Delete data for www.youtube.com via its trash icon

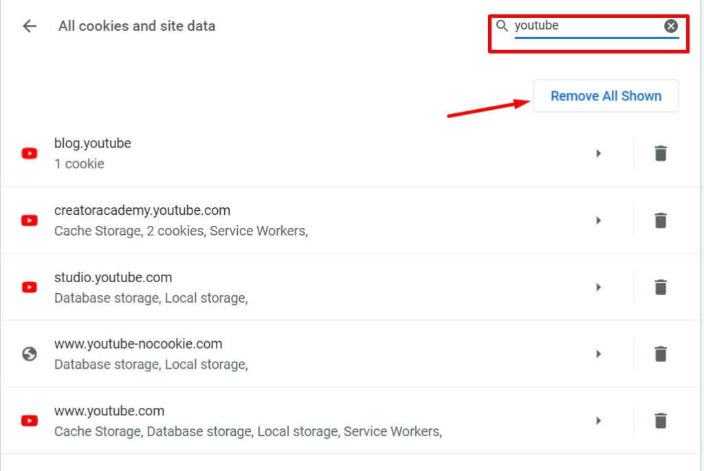(x=660, y=420)
